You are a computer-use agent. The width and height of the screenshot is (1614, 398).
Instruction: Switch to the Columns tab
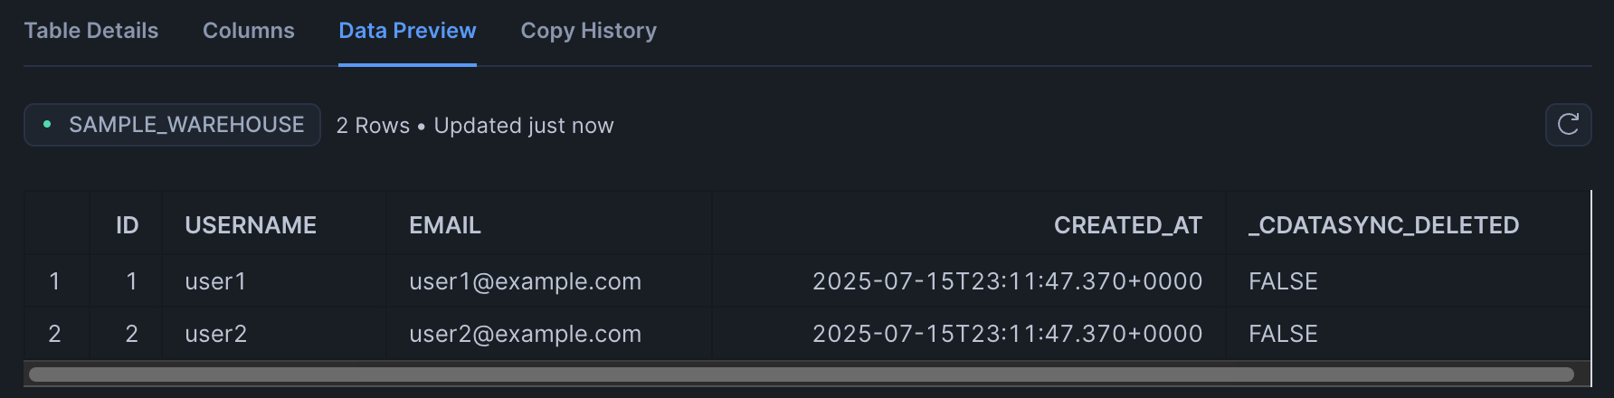tap(249, 31)
